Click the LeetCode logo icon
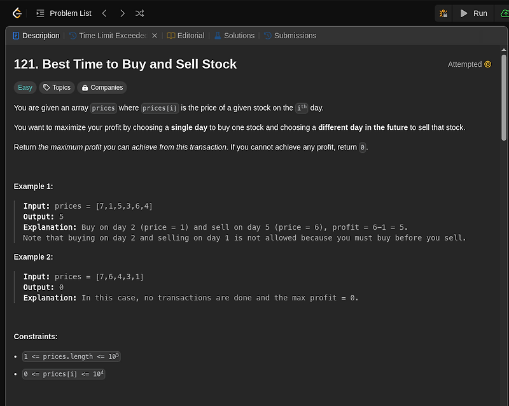 coord(17,13)
